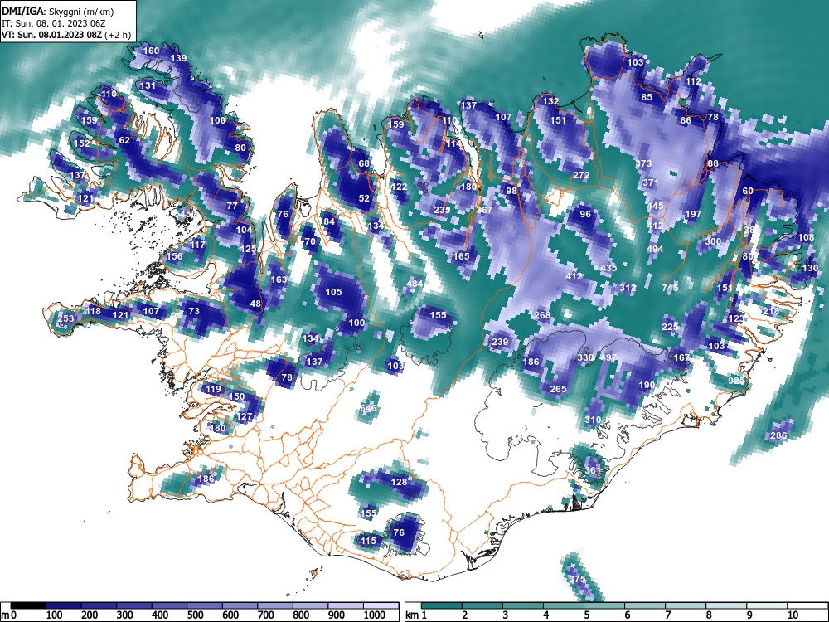Screen dimensions: 829x622
Task: Click the visibility value '52' on the map
Action: tap(364, 198)
